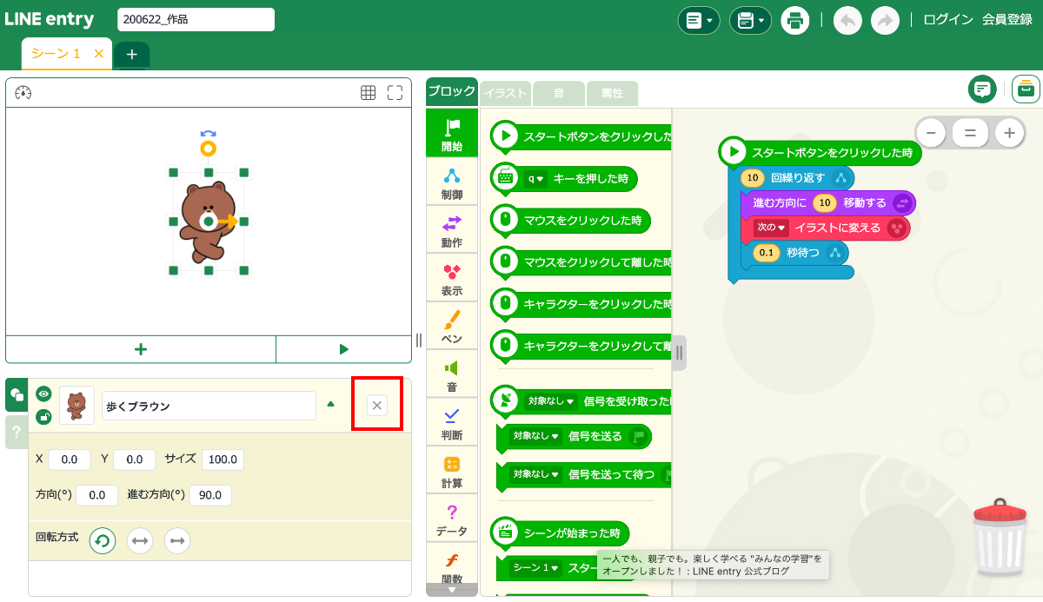Switch to the イラスト tab
The height and width of the screenshot is (602, 1043).
[x=506, y=93]
